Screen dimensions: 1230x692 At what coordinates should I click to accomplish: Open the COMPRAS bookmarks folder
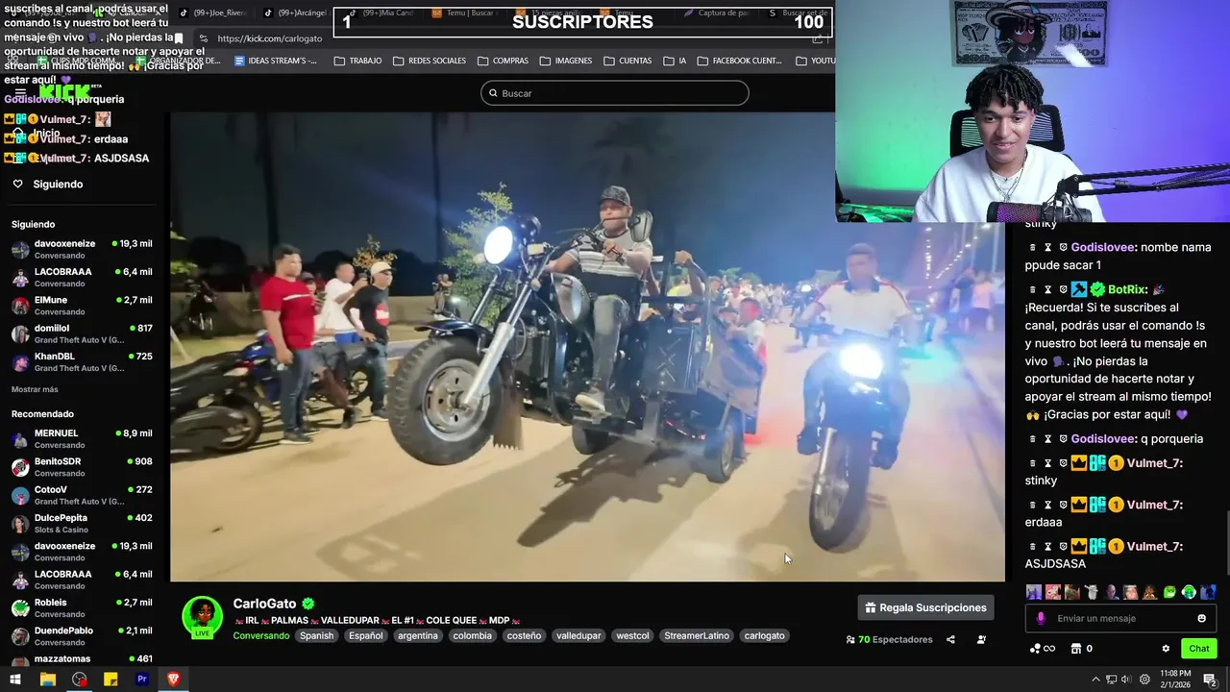pyautogui.click(x=503, y=61)
